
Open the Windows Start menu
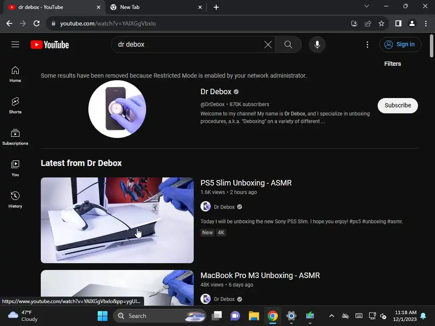pyautogui.click(x=102, y=316)
